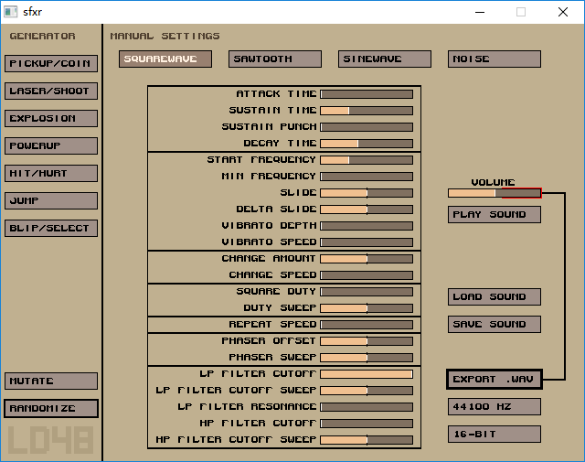Click the LP Filter Cutoff slider
The width and height of the screenshot is (585, 462).
pyautogui.click(x=367, y=374)
